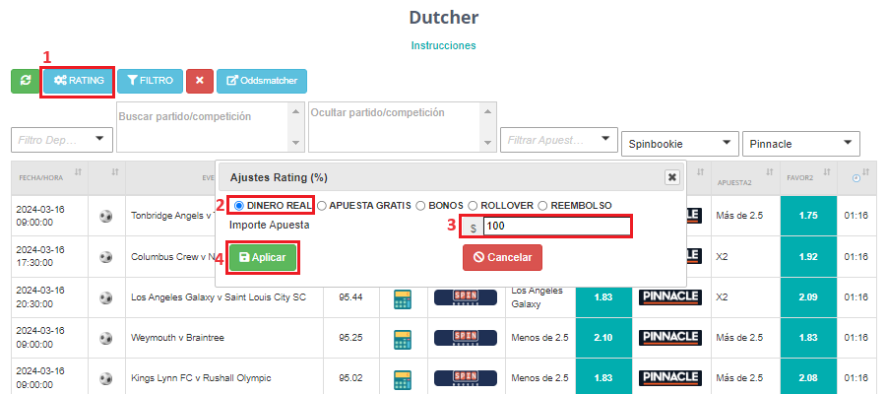887x394 pixels.
Task: Open the Instrucciones link
Action: pyautogui.click(x=443, y=45)
